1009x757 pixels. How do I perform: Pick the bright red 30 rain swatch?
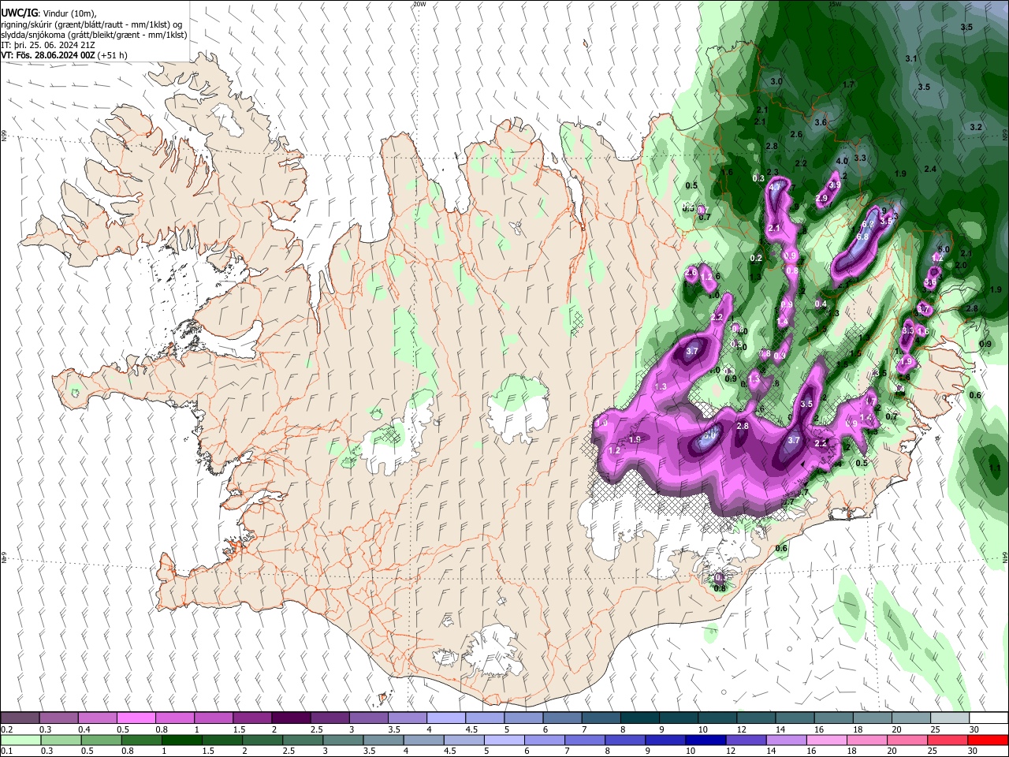pyautogui.click(x=989, y=740)
